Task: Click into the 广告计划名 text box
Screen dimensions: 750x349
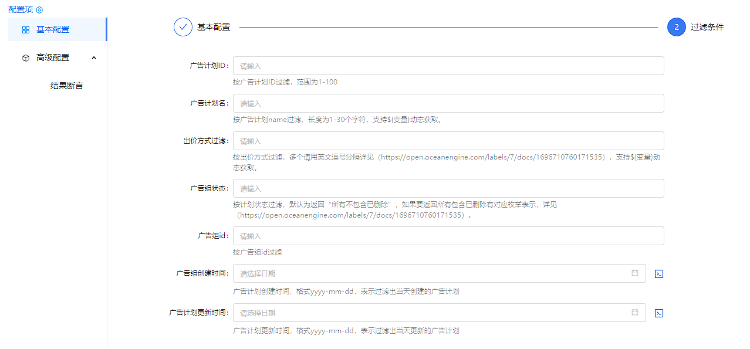Action: [448, 103]
